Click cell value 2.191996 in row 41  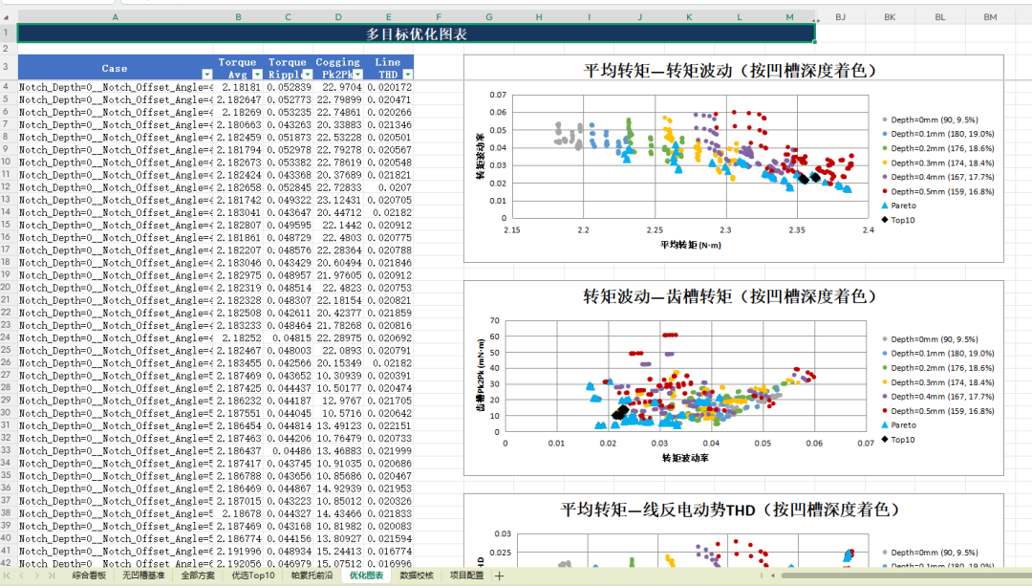238,551
